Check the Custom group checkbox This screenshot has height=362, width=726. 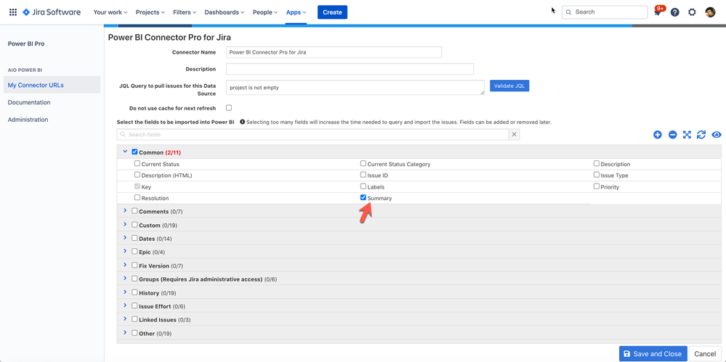click(134, 224)
